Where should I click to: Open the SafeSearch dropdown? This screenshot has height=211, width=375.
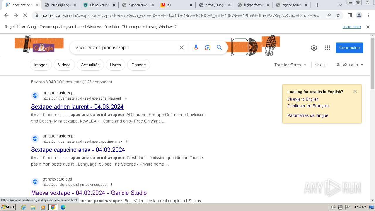(x=350, y=64)
